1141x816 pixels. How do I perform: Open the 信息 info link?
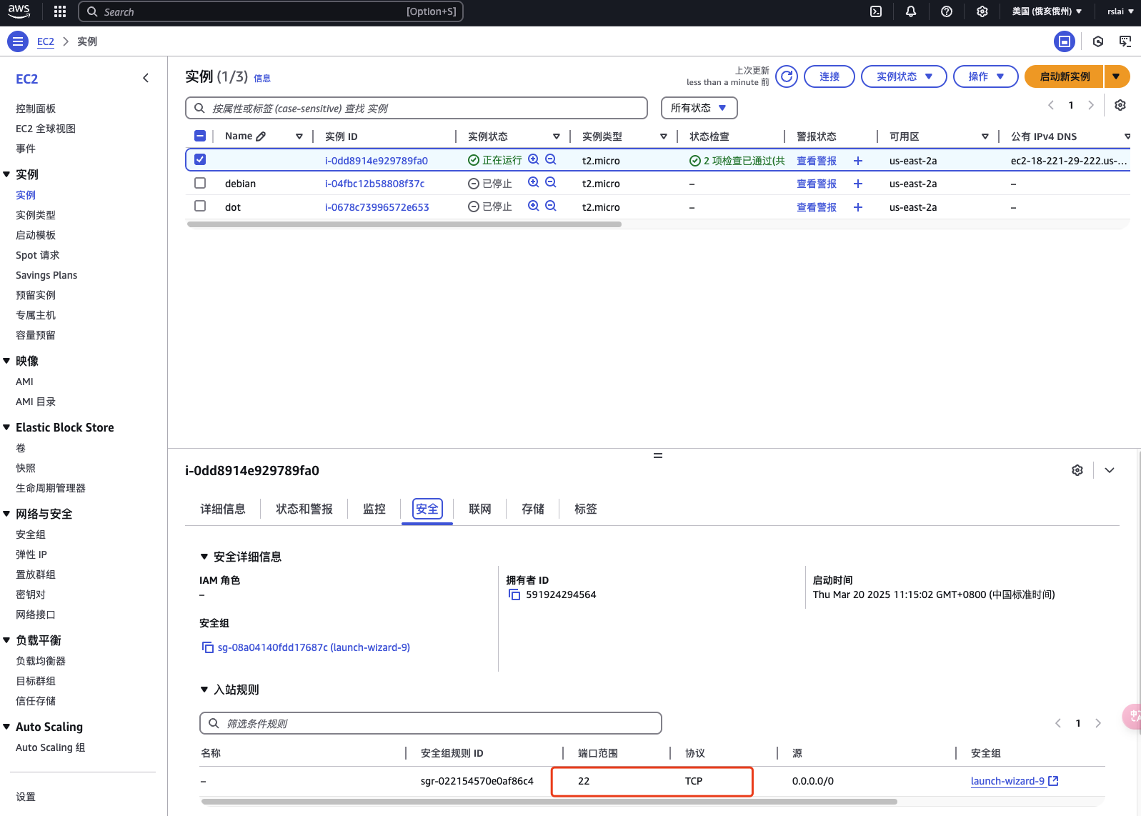pos(262,79)
